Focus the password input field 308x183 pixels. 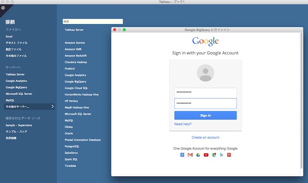point(205,103)
